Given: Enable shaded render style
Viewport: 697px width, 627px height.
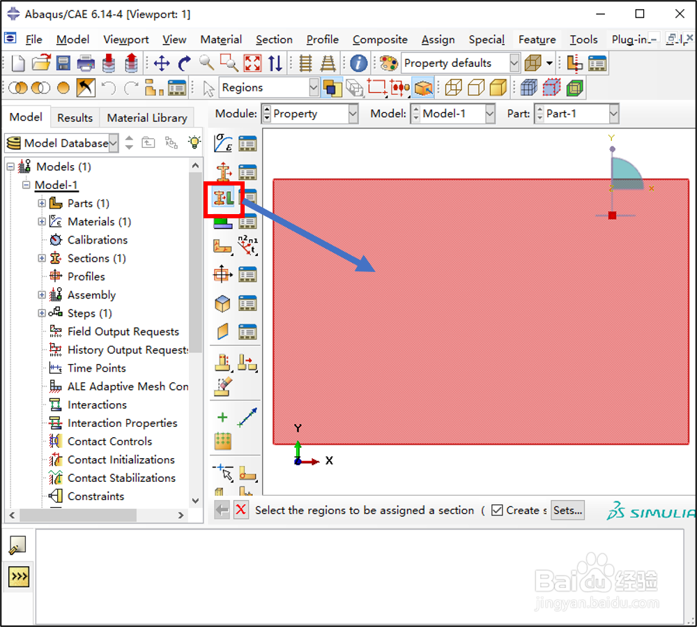Looking at the screenshot, I should tap(498, 88).
